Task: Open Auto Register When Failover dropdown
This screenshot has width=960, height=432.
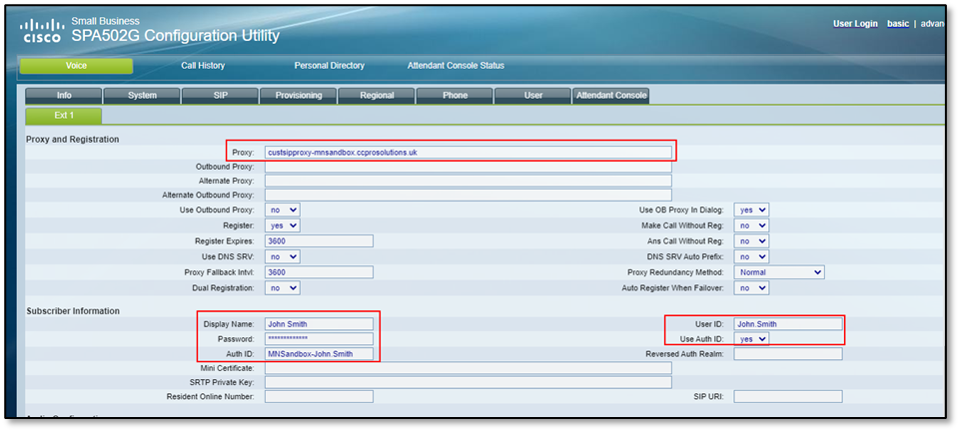Action: tap(752, 287)
